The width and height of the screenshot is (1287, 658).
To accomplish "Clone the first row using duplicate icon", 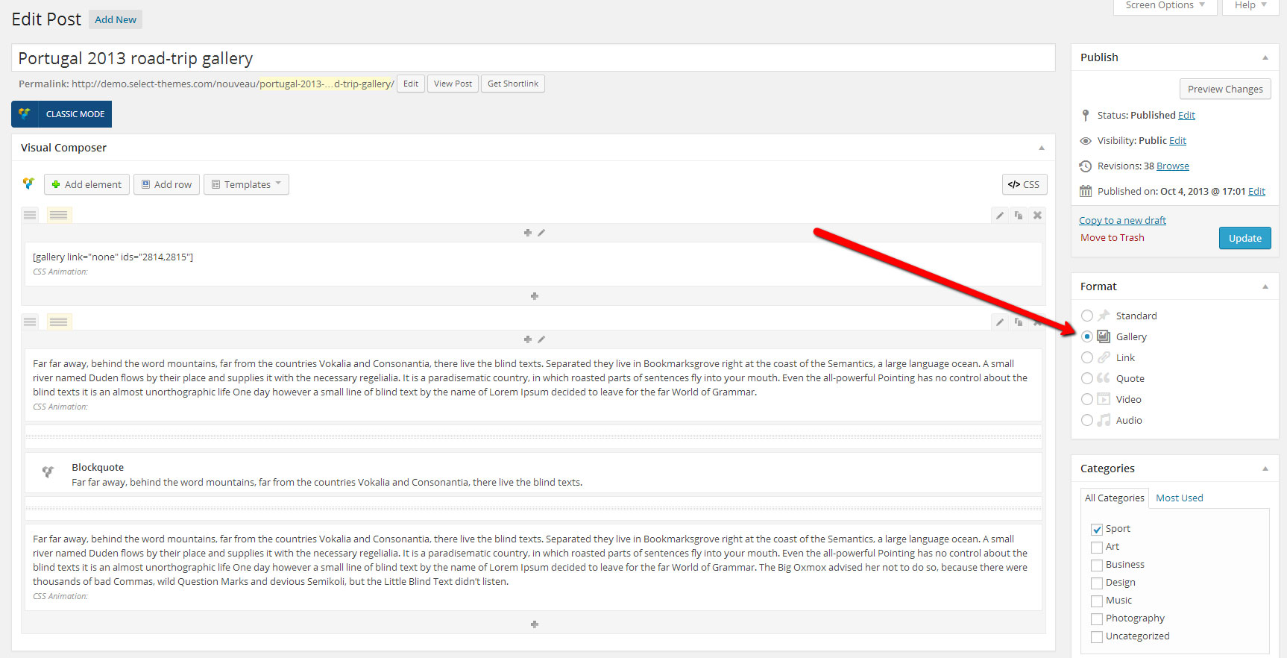I will (x=1018, y=216).
